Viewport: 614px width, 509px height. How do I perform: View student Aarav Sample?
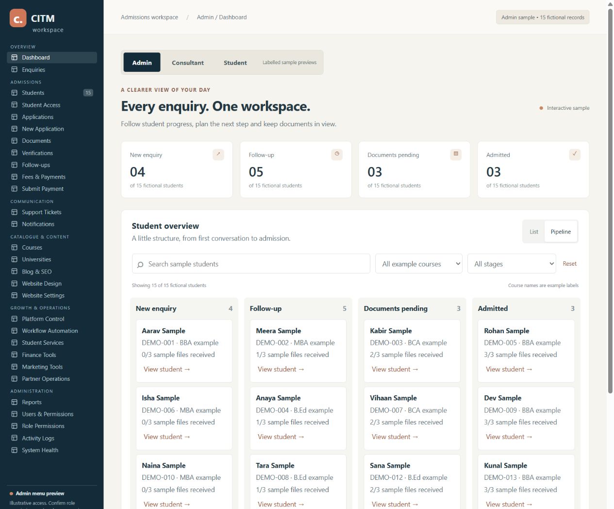click(166, 369)
